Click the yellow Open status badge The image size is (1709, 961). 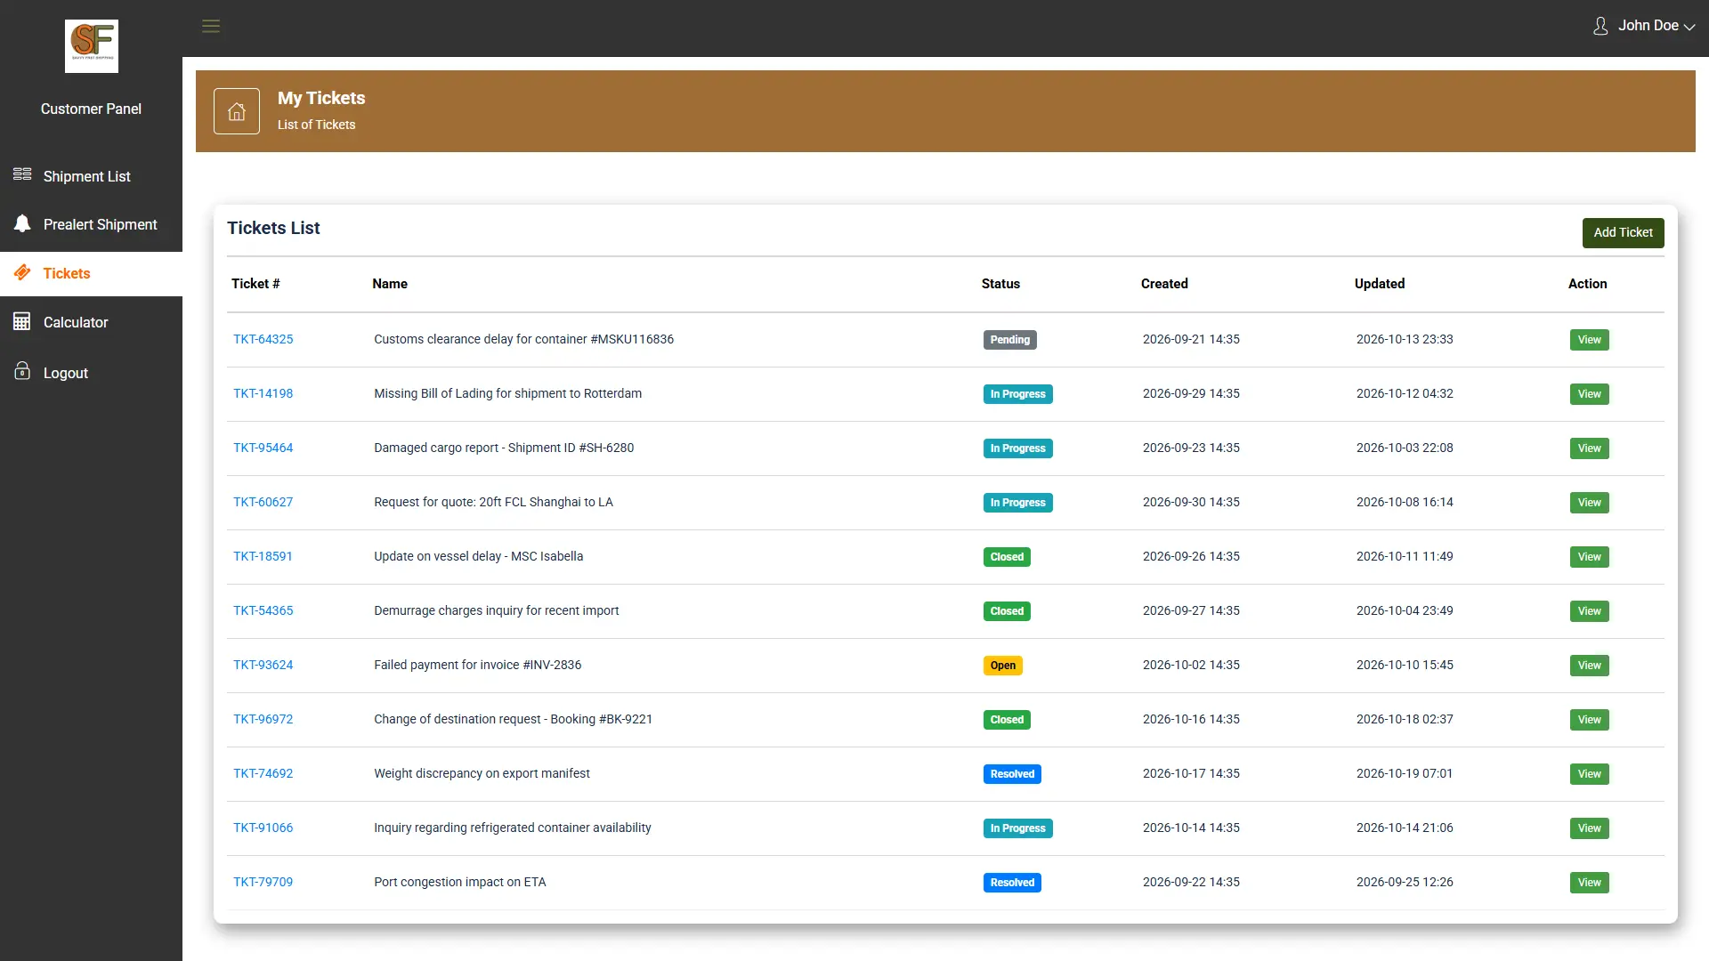pyautogui.click(x=1002, y=666)
